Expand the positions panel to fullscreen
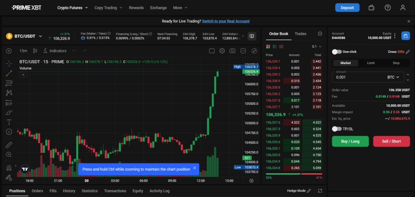The image size is (415, 197). click(320, 191)
